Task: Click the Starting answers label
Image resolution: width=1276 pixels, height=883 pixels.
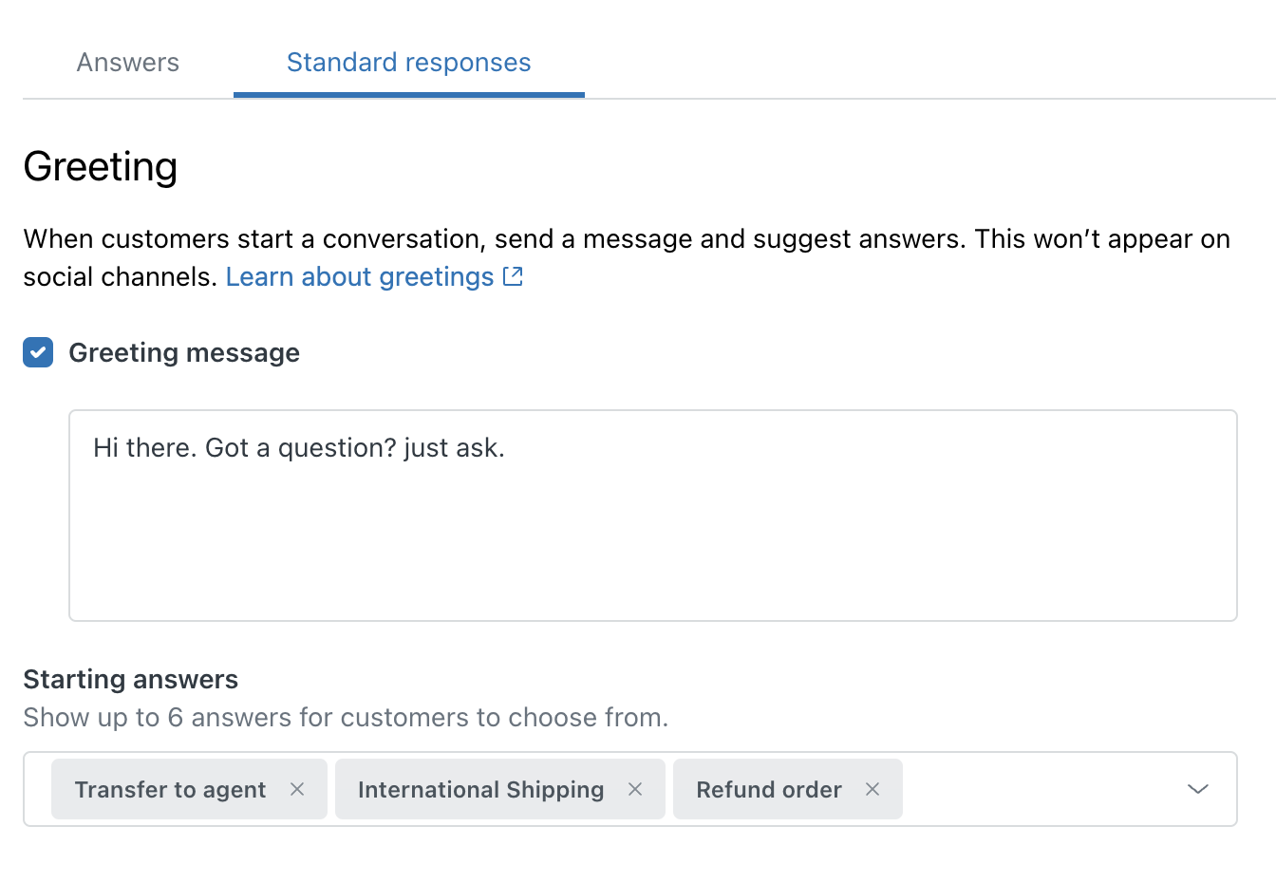Action: 131,679
